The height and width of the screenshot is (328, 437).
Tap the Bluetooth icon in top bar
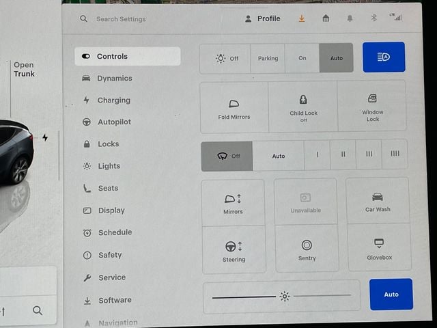[x=373, y=18]
